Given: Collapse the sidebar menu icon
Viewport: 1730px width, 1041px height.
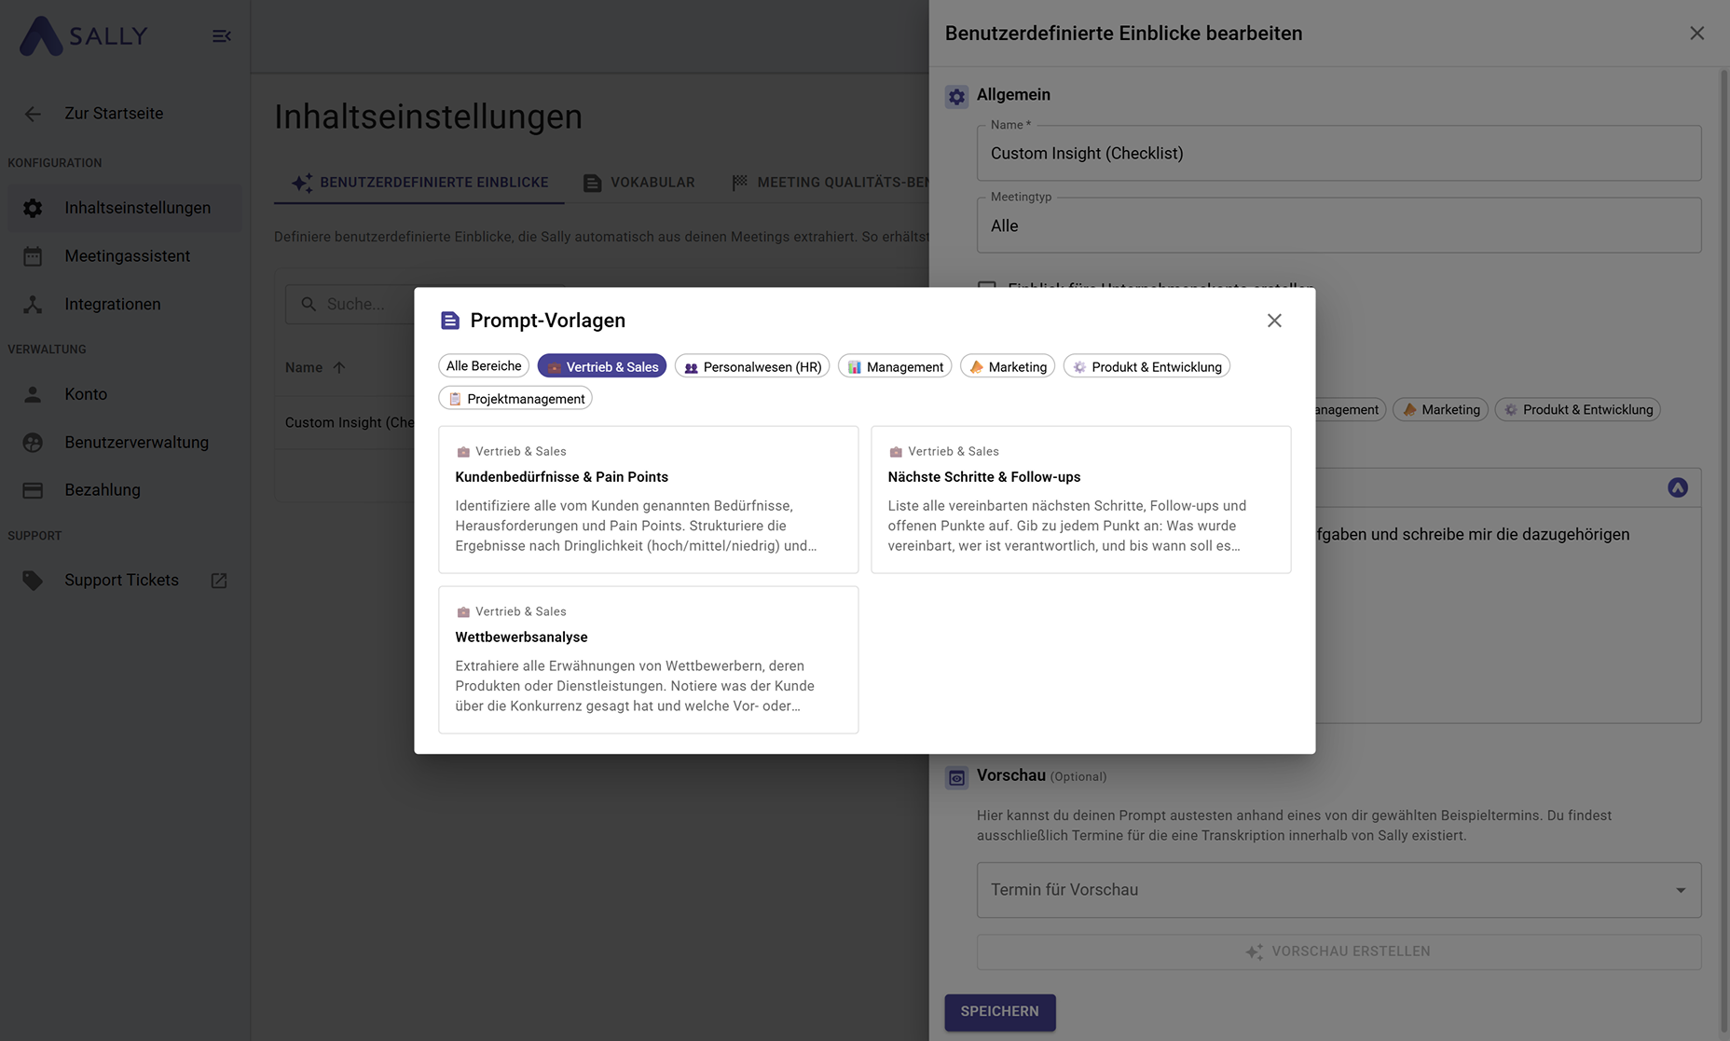Looking at the screenshot, I should click(x=221, y=36).
